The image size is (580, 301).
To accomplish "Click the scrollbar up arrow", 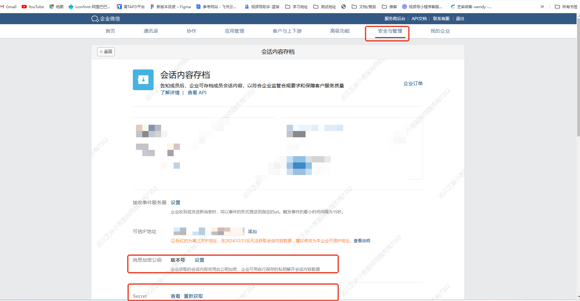I will 578,16.
